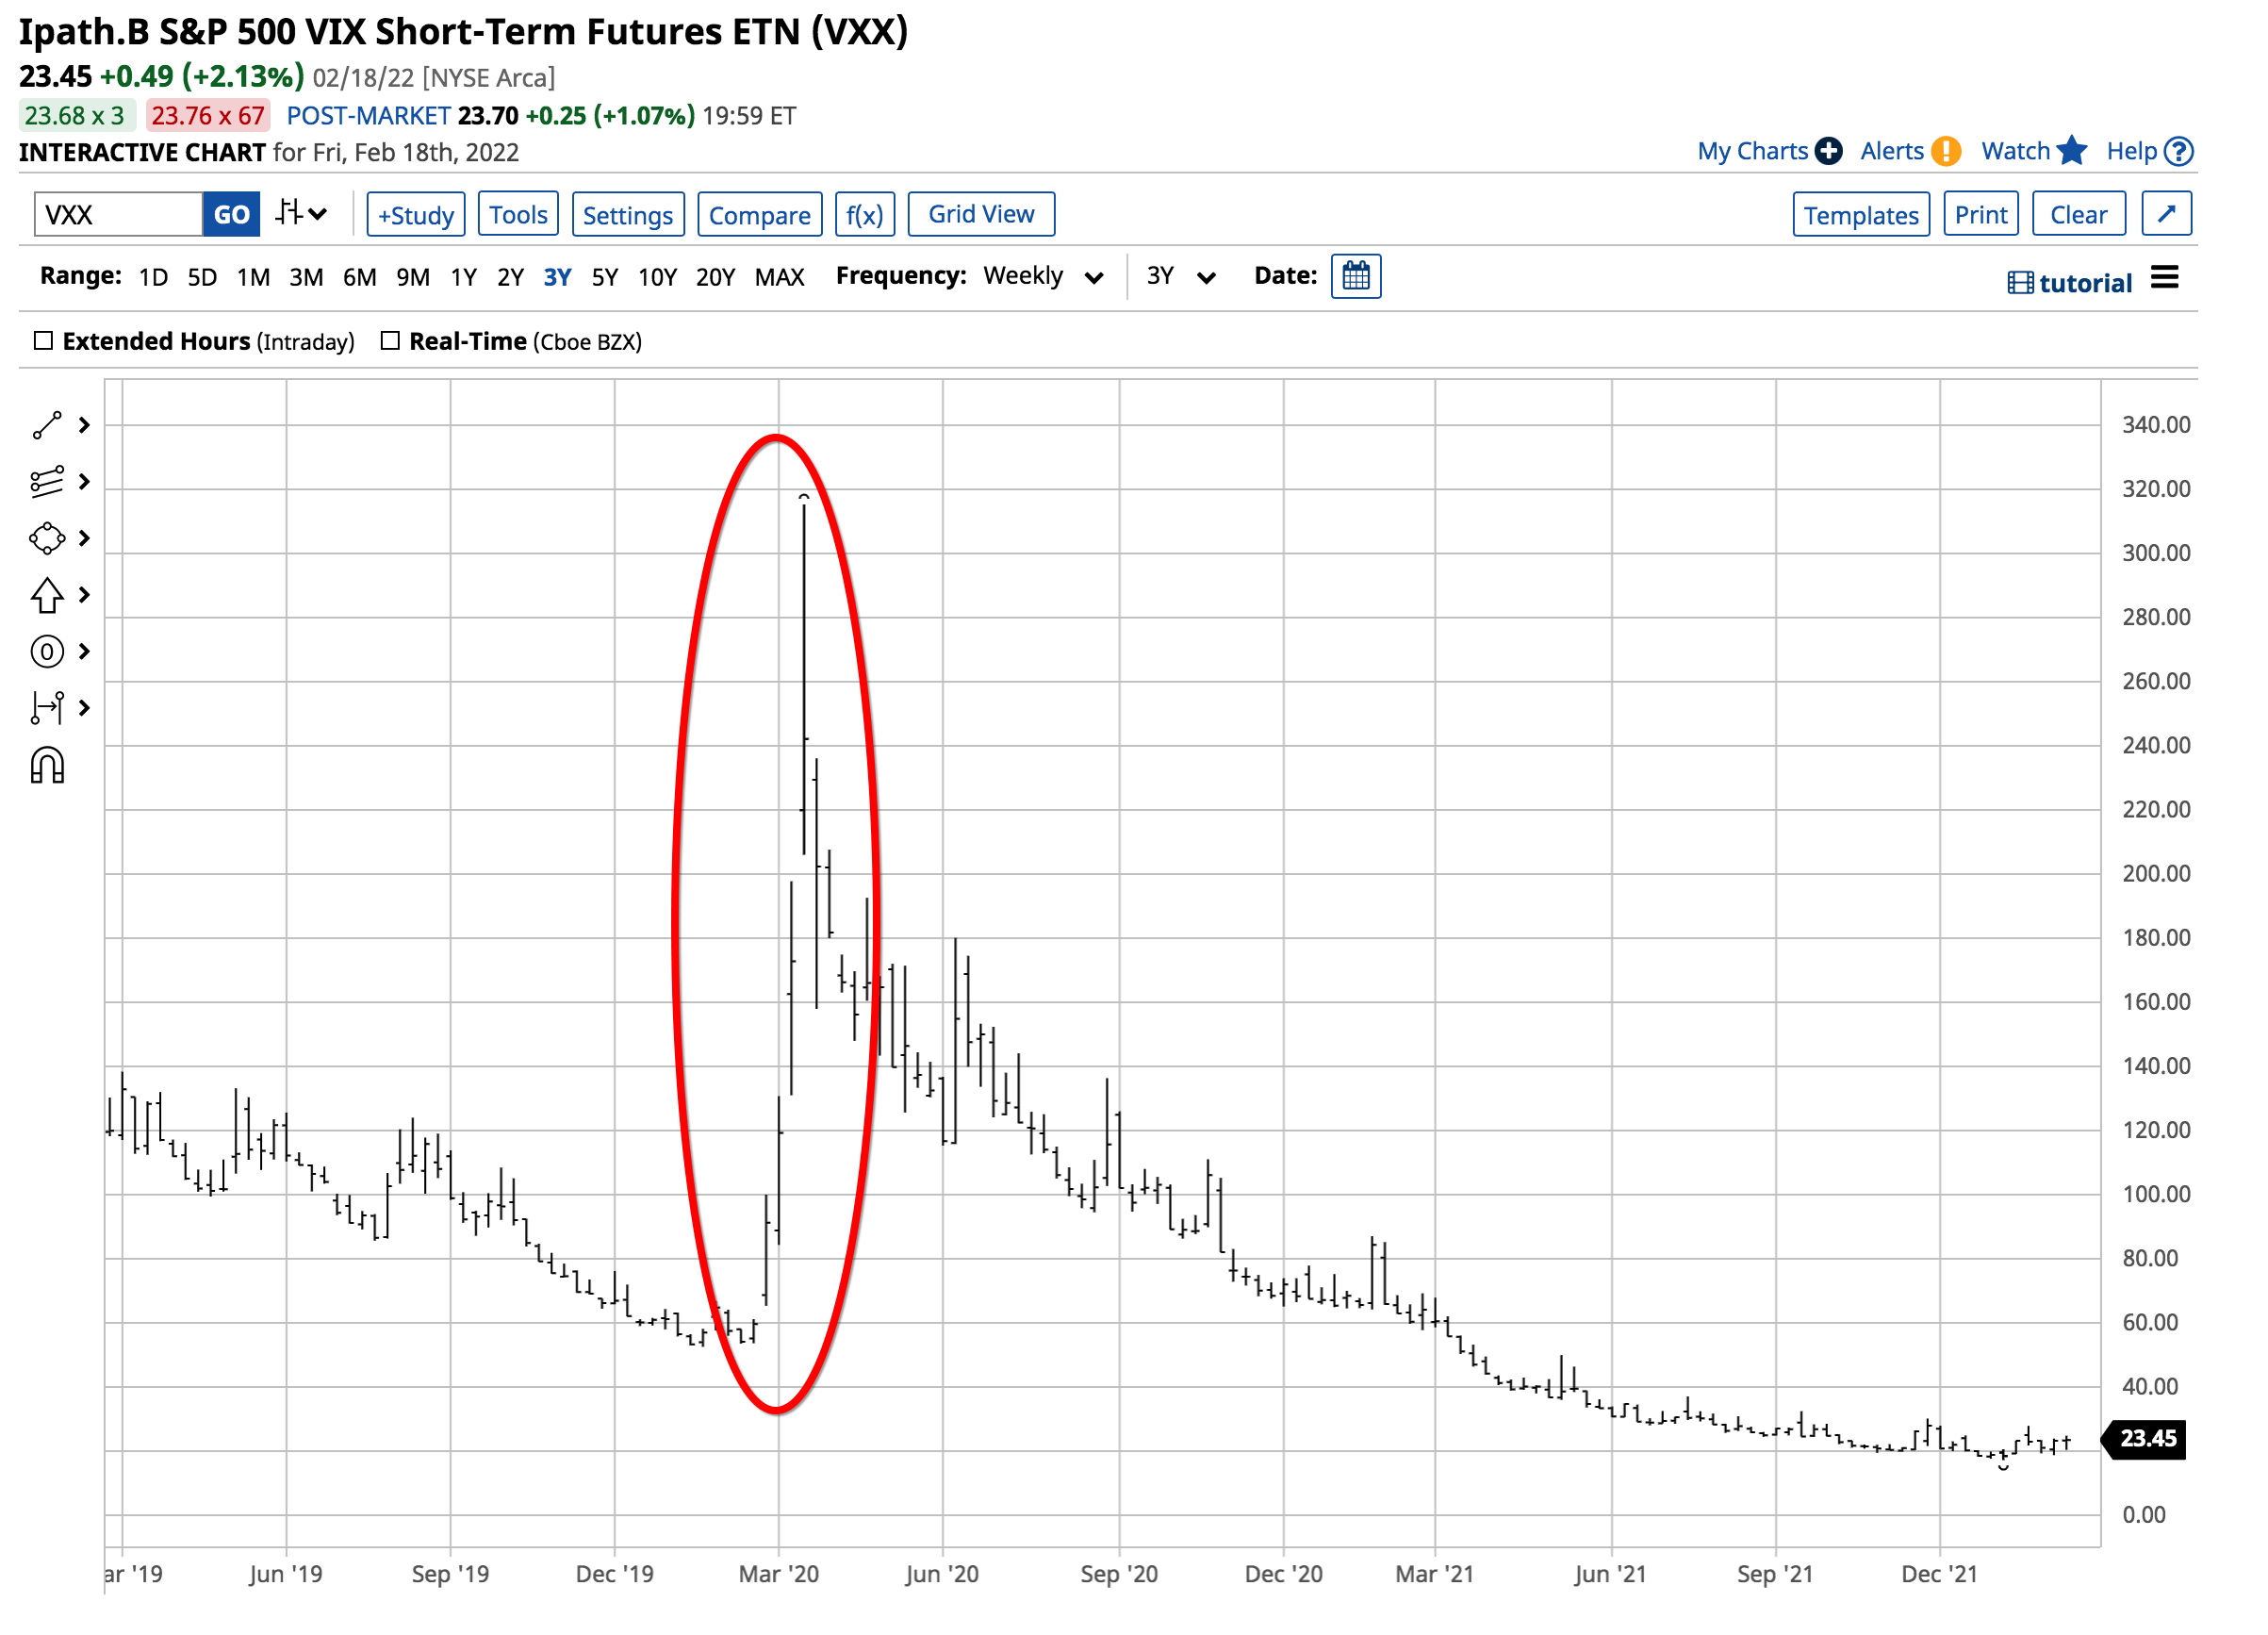Click the VXX symbol input field

point(118,214)
